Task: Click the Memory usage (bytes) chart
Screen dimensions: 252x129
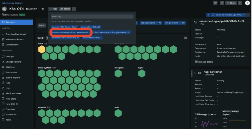Action: [x=234, y=123]
